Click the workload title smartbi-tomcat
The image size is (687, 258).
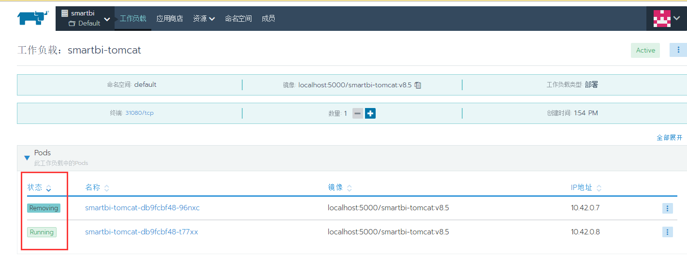[104, 50]
